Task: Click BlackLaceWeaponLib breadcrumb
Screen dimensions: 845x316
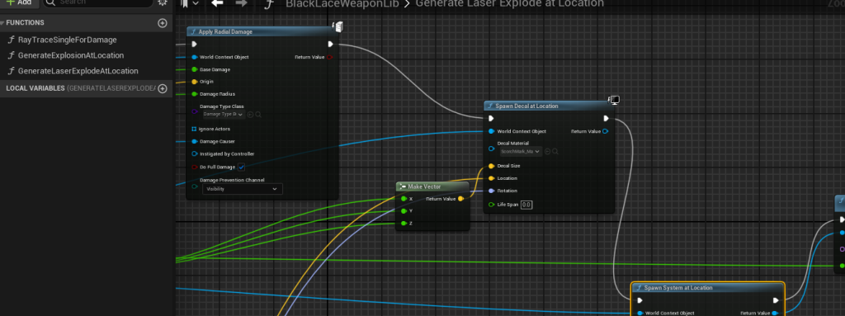Action: tap(341, 4)
